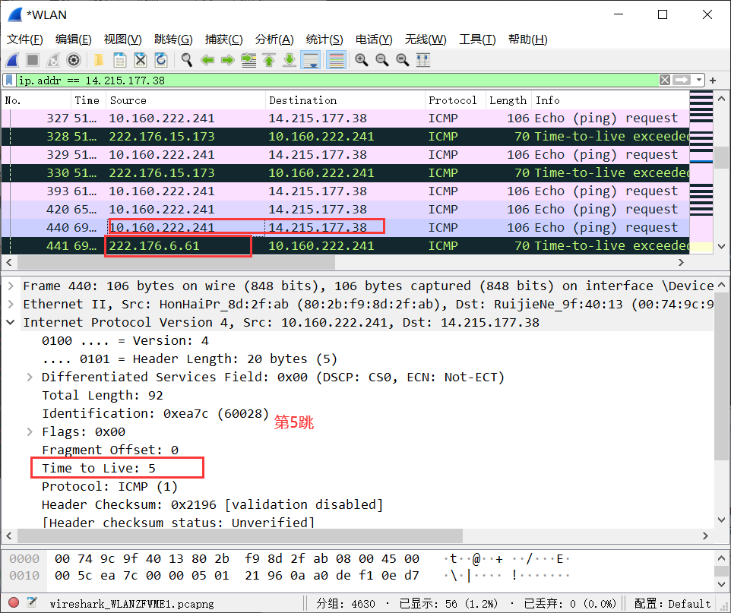Sort by the Protocol column header
This screenshot has width=731, height=613.
point(455,100)
